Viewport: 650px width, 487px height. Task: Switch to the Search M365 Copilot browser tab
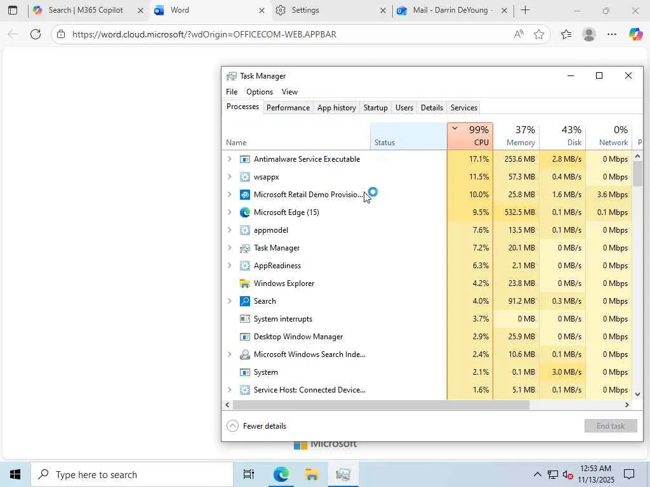point(86,10)
